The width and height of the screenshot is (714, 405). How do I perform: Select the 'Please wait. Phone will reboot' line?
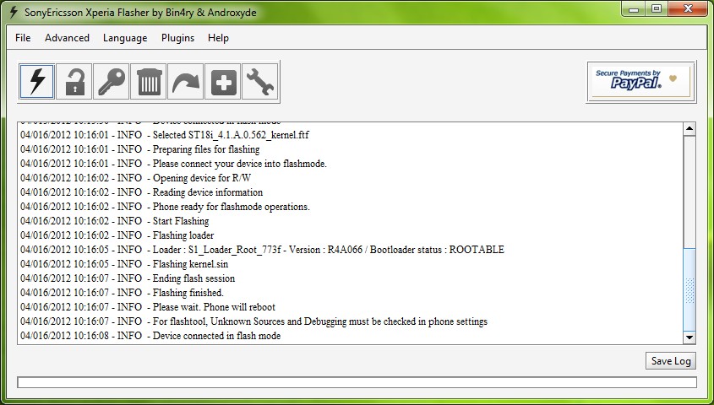point(148,307)
